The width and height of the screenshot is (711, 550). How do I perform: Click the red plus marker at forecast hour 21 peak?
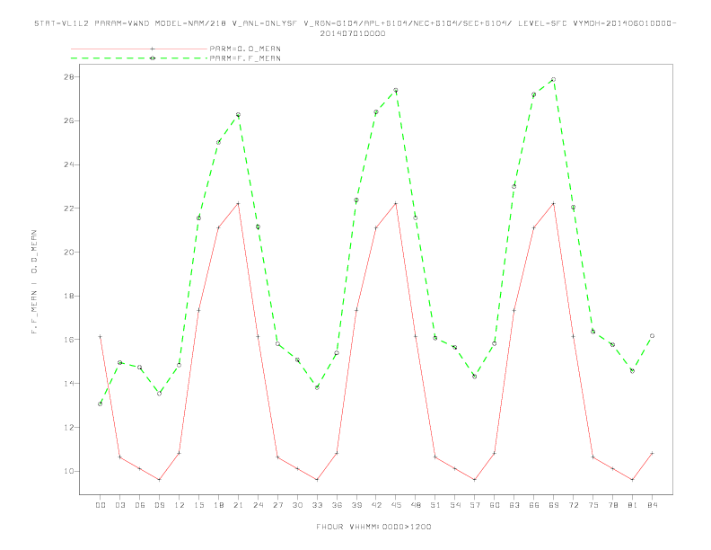pyautogui.click(x=238, y=203)
